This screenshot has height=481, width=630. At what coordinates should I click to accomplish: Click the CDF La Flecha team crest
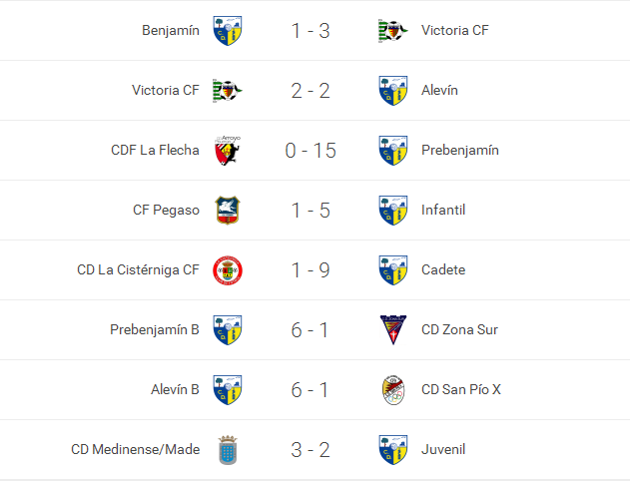click(x=228, y=151)
